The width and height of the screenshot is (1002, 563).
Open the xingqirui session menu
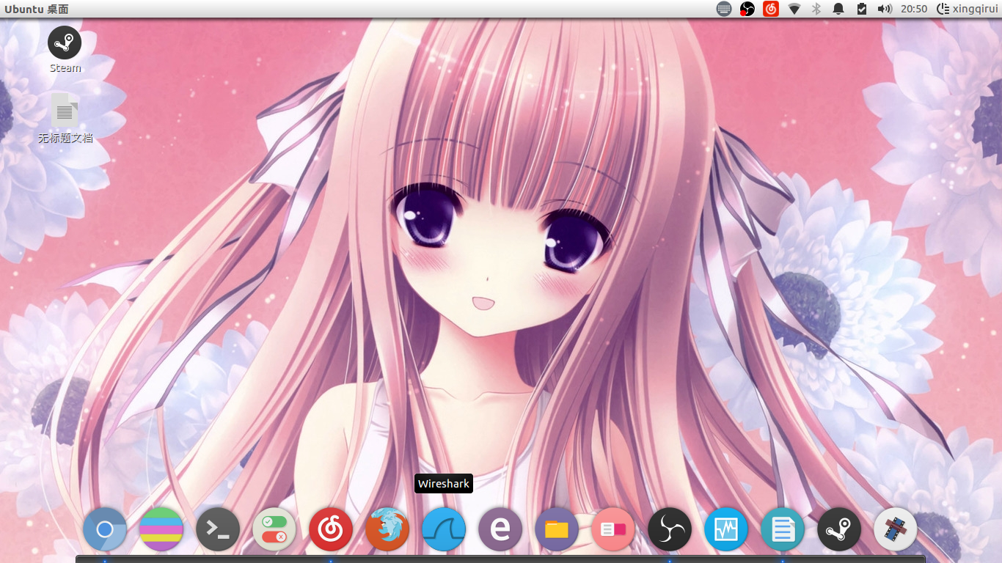[968, 9]
